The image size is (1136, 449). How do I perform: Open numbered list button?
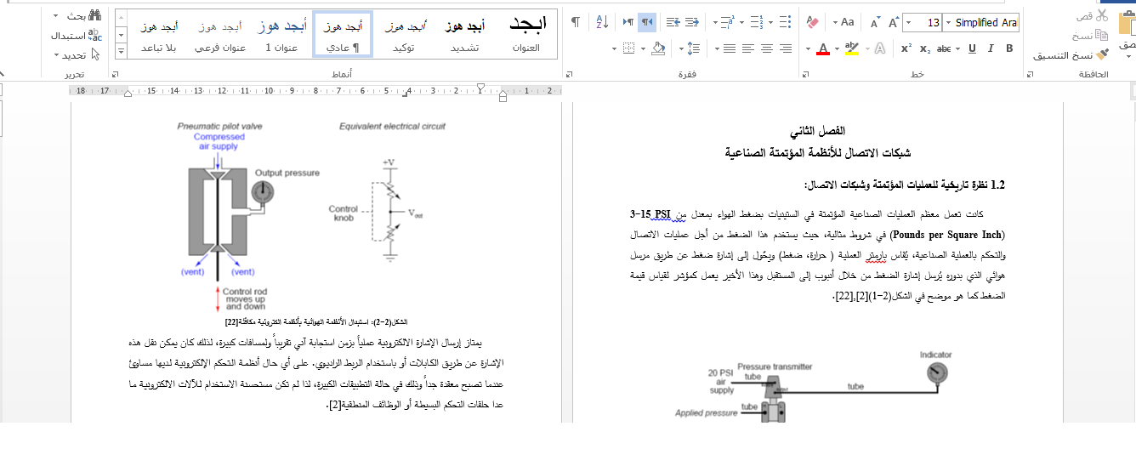point(757,22)
